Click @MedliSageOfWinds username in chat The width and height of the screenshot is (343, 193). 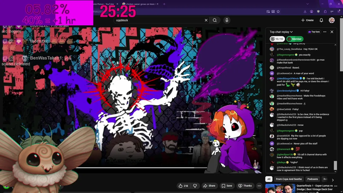[288, 79]
